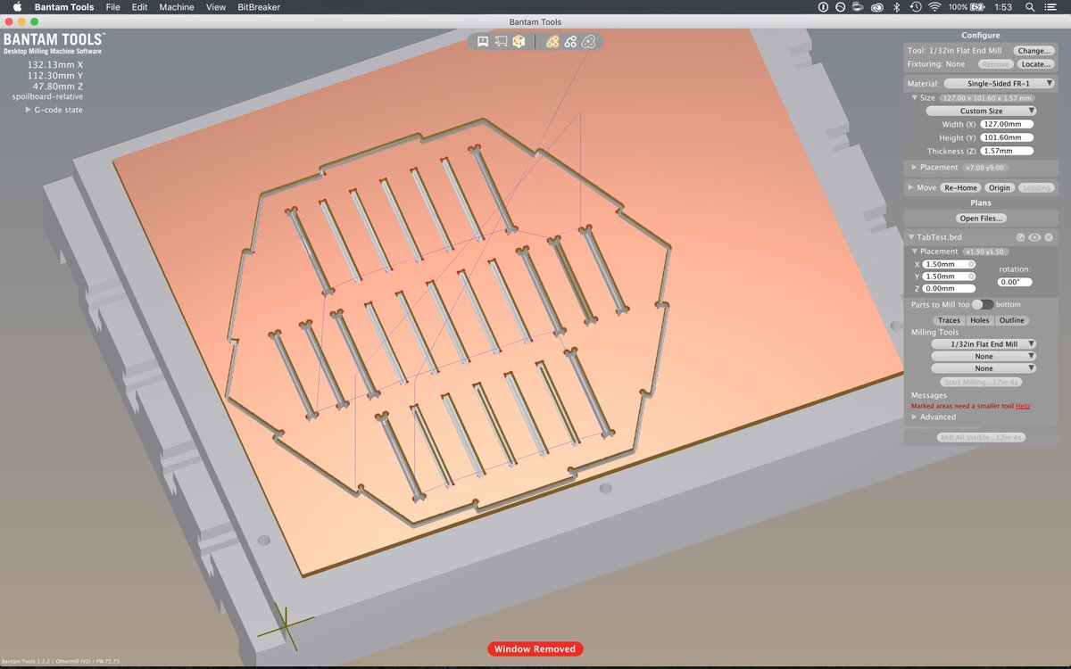Screen dimensions: 1071x669
Task: Open the Help link in Messages
Action: 1022,406
